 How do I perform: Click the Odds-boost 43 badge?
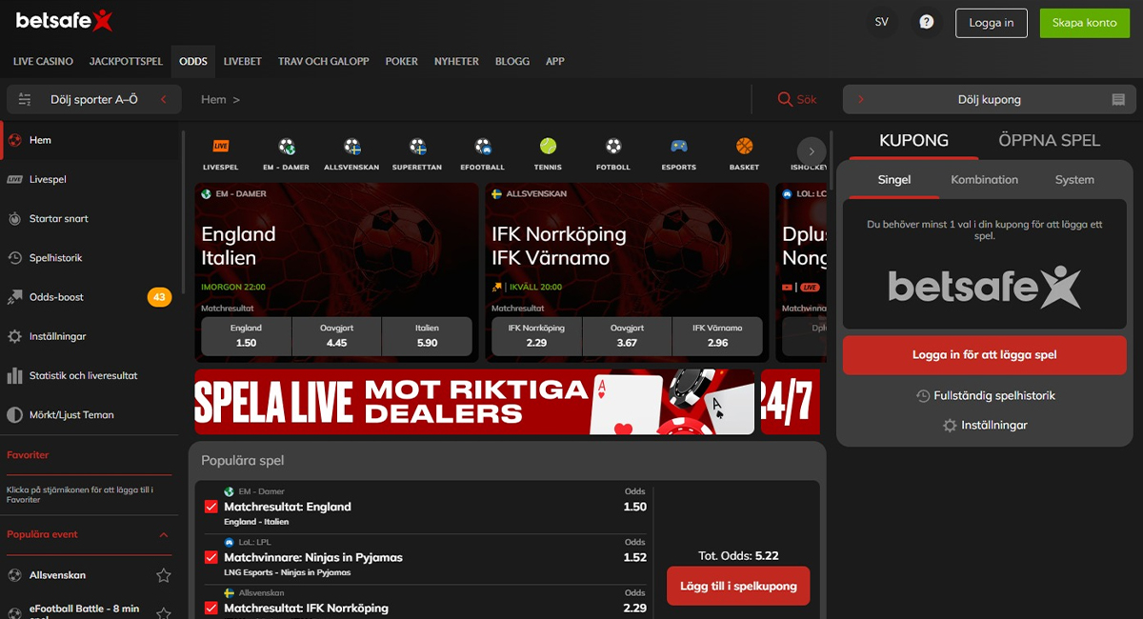[x=159, y=297]
